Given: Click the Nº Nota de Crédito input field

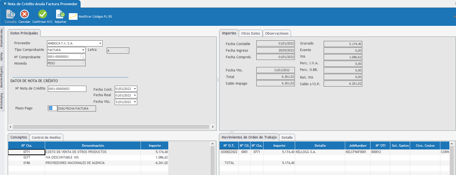Looking at the screenshot, I should pyautogui.click(x=67, y=89).
